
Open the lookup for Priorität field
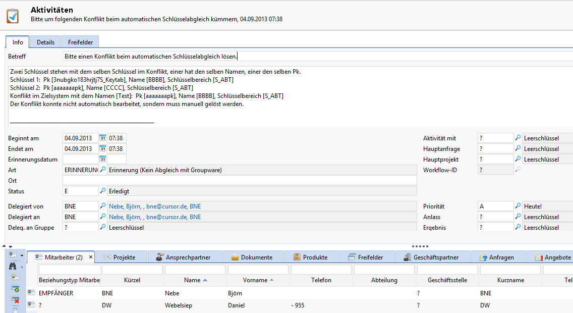(x=518, y=206)
